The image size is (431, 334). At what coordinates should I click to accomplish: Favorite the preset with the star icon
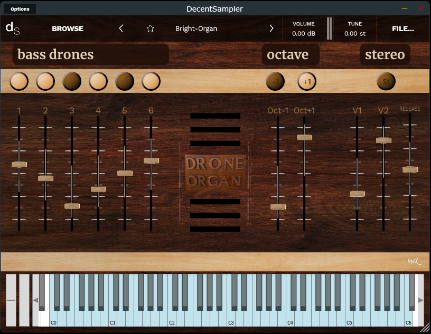[x=150, y=28]
